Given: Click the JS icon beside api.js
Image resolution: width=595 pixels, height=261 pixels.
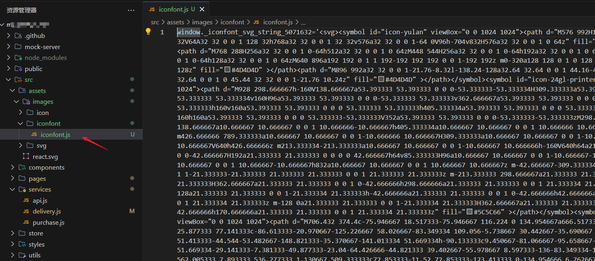Looking at the screenshot, I should (x=26, y=200).
